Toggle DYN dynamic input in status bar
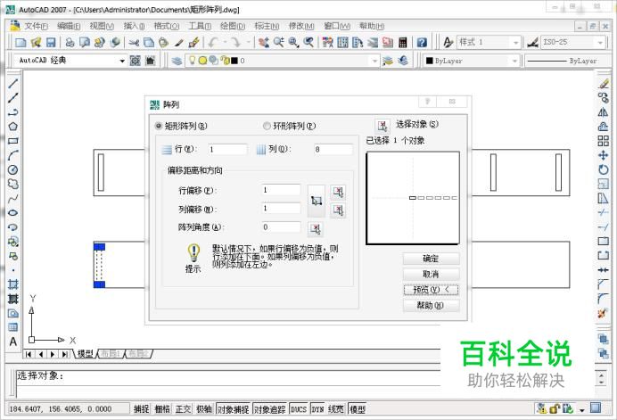 point(317,409)
